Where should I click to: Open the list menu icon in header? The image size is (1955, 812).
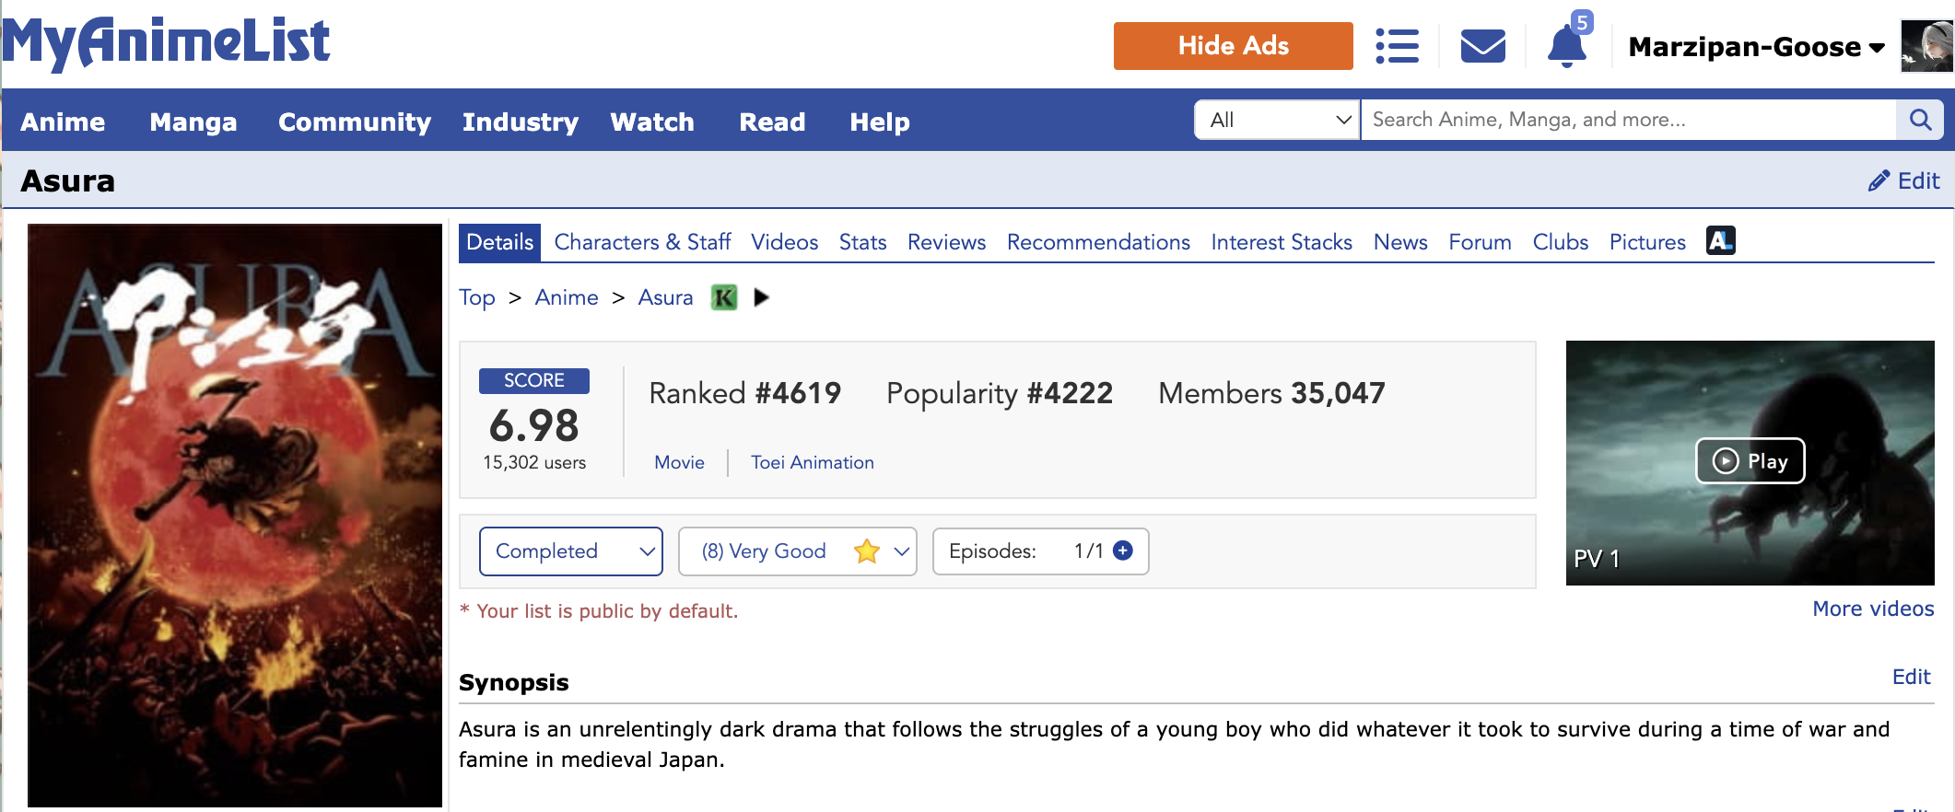1397,46
